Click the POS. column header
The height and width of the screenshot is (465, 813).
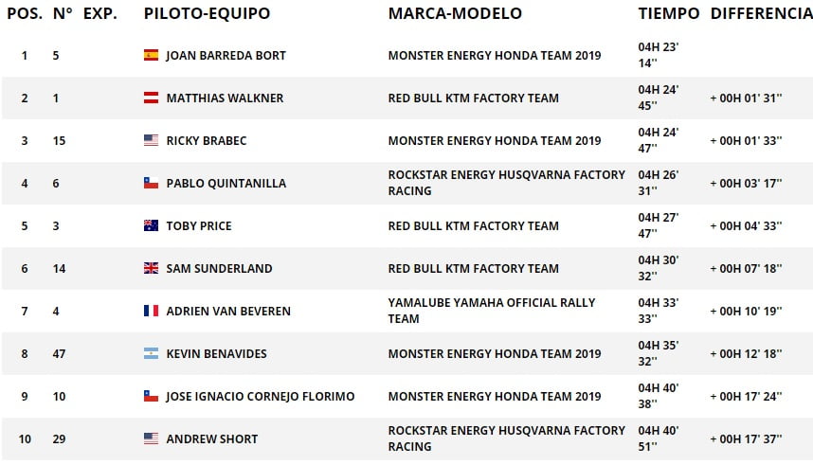tap(25, 13)
